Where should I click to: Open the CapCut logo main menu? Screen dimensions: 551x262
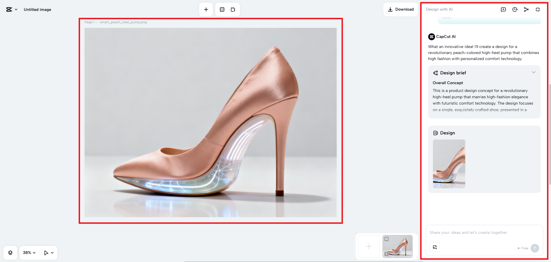coord(11,9)
